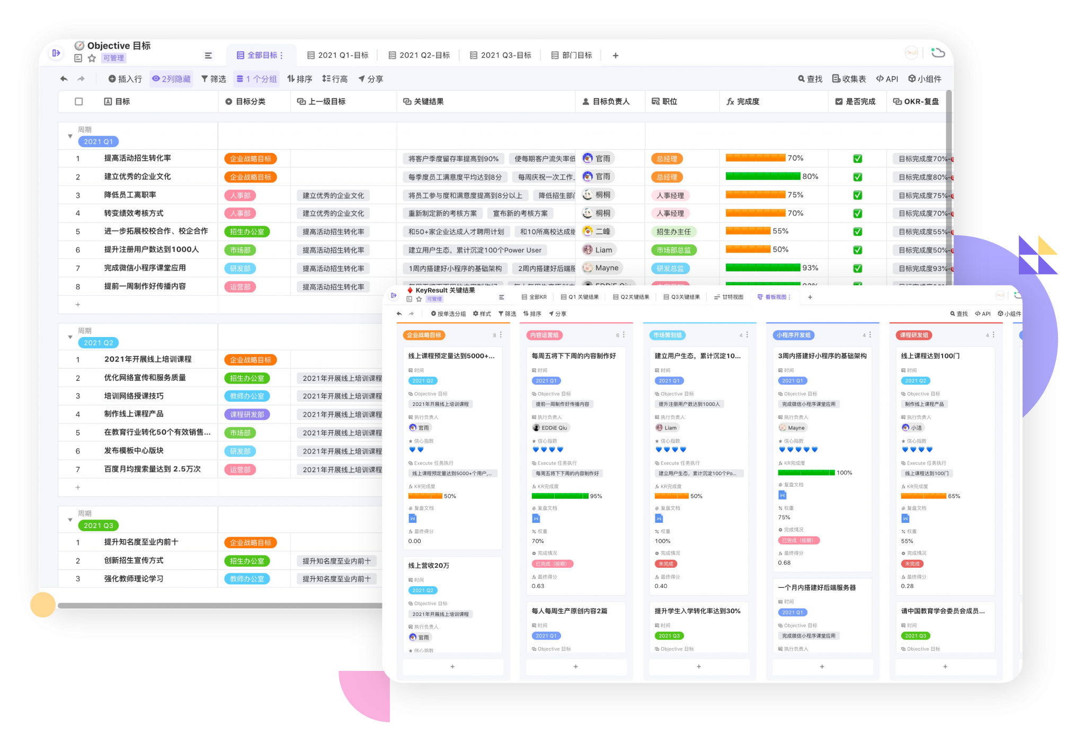The height and width of the screenshot is (745, 1085).
Task: Open 小组件 widgets in Objective toolbar
Action: (925, 79)
